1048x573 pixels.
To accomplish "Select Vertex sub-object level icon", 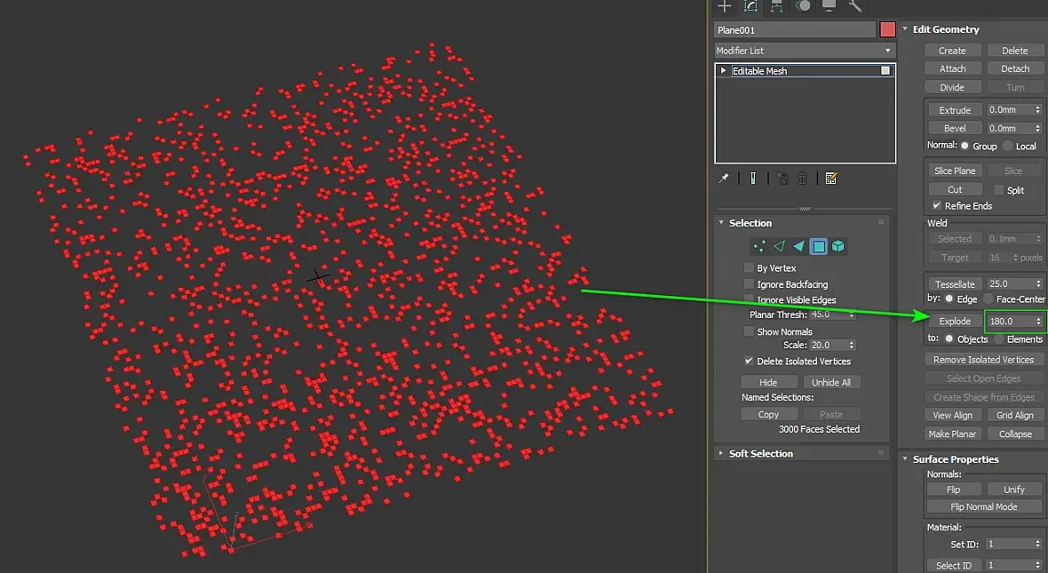I will pyautogui.click(x=758, y=246).
